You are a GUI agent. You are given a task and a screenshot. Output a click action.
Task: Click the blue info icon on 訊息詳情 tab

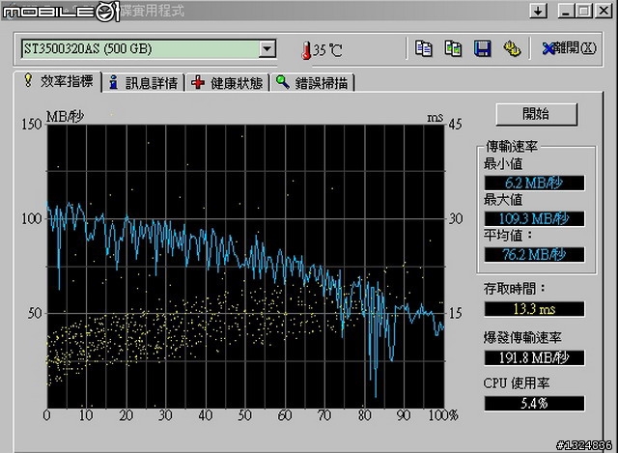(x=114, y=83)
